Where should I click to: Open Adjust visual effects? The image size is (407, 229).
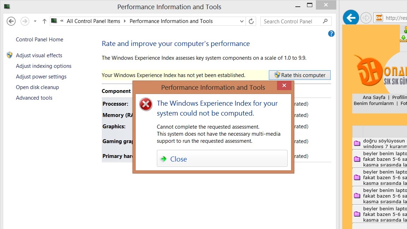[39, 55]
